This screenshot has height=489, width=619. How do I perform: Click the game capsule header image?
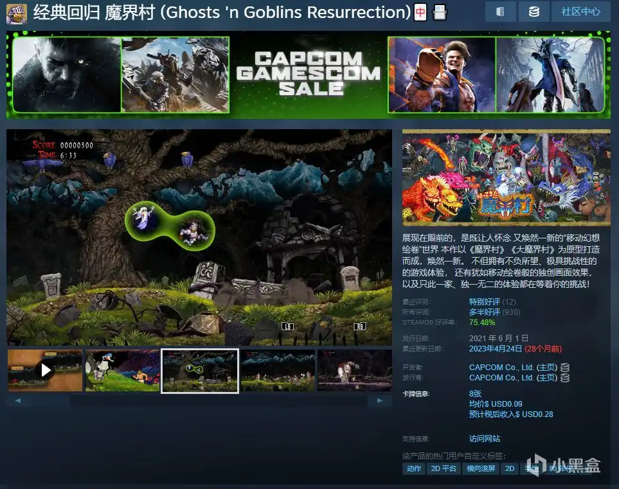click(x=506, y=177)
